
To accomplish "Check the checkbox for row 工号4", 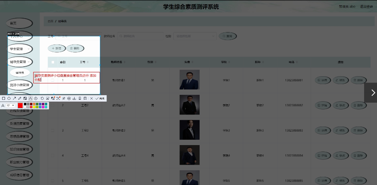I will pyautogui.click(x=53, y=156).
